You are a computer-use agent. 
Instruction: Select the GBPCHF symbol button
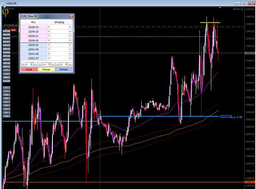click(7, 67)
